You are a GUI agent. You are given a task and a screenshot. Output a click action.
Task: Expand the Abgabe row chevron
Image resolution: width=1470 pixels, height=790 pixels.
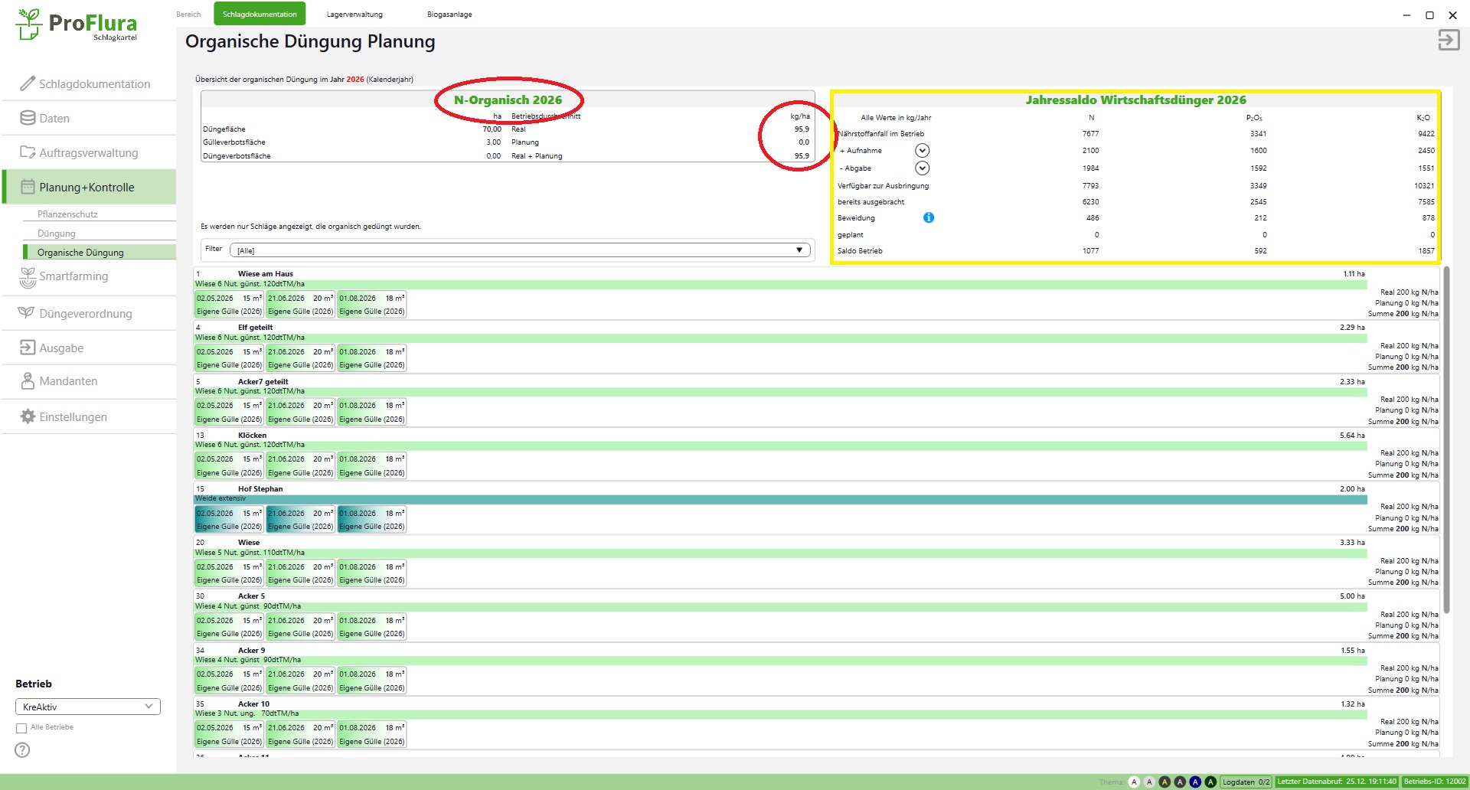pos(922,168)
